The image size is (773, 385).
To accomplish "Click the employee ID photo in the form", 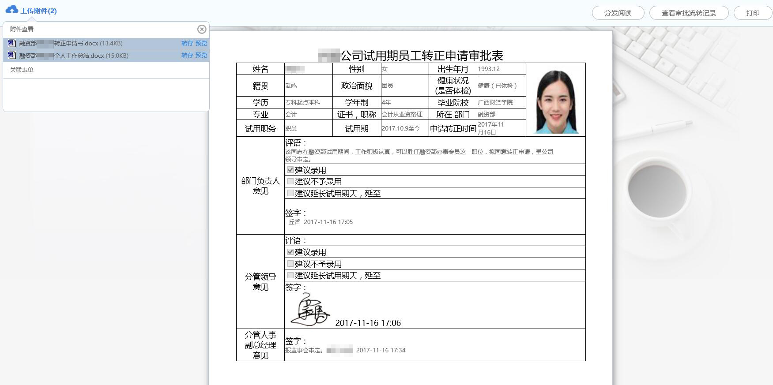I will (x=555, y=101).
